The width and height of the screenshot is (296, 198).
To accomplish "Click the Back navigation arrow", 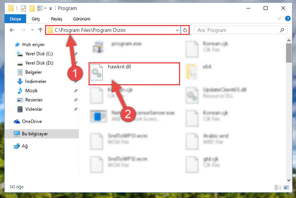I will point(12,30).
